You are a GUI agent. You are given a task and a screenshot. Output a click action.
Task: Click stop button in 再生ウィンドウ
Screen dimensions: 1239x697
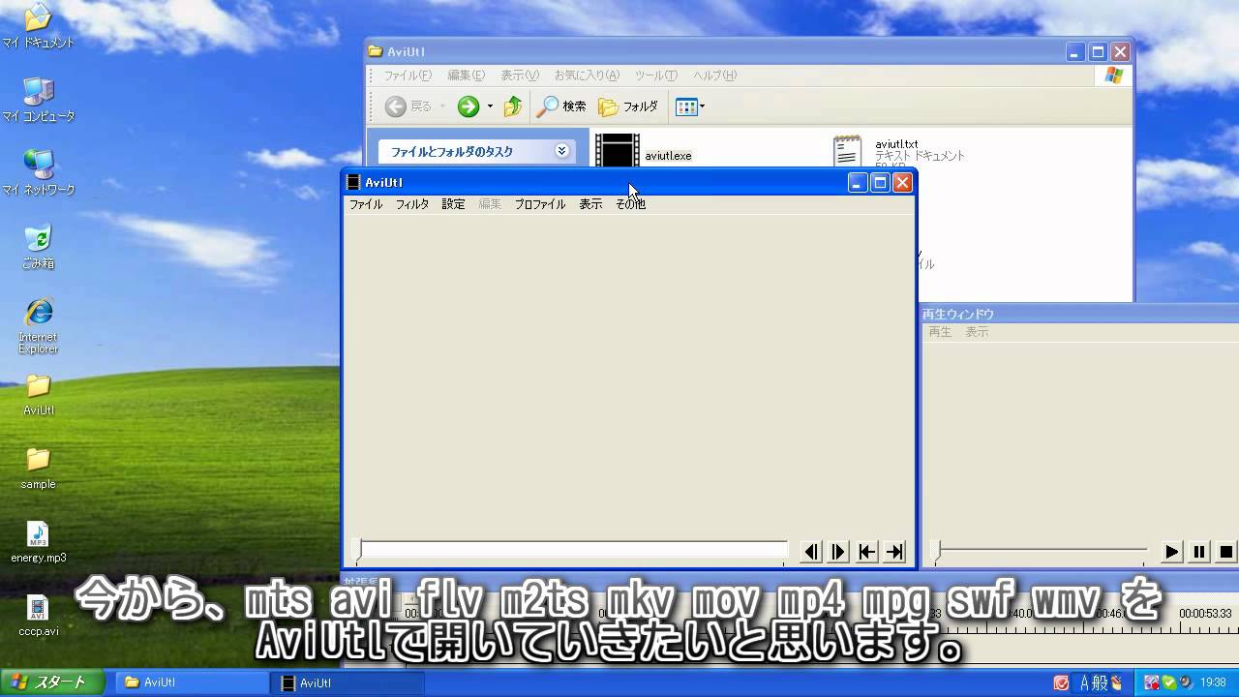click(1225, 552)
